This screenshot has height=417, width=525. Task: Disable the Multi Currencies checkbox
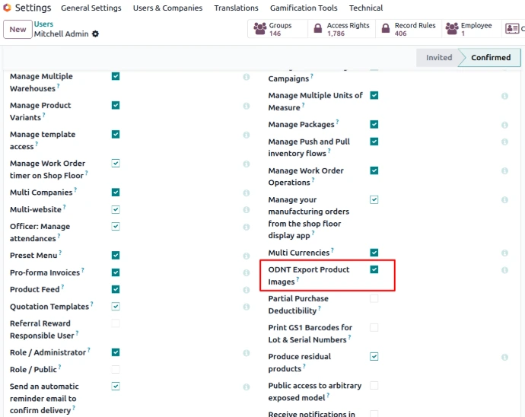pyautogui.click(x=374, y=252)
